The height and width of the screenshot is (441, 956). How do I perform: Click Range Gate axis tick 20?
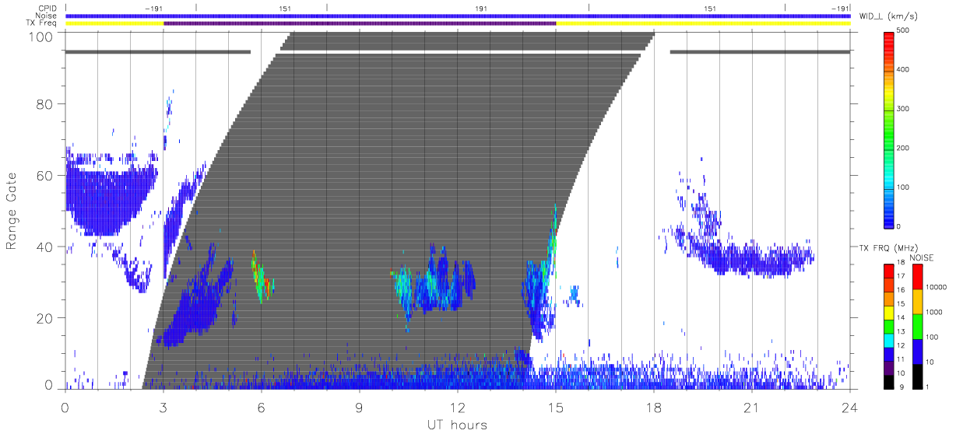tap(46, 318)
